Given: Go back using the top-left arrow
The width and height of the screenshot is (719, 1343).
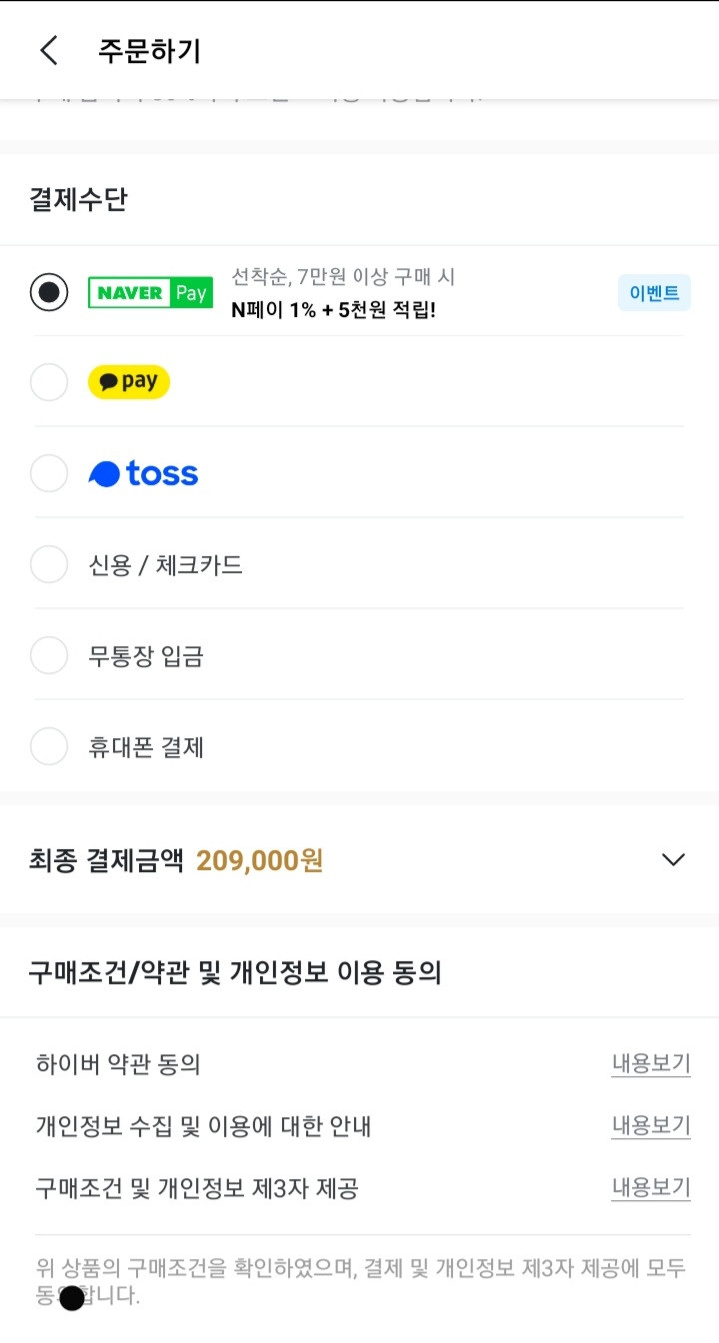Looking at the screenshot, I should tap(49, 51).
